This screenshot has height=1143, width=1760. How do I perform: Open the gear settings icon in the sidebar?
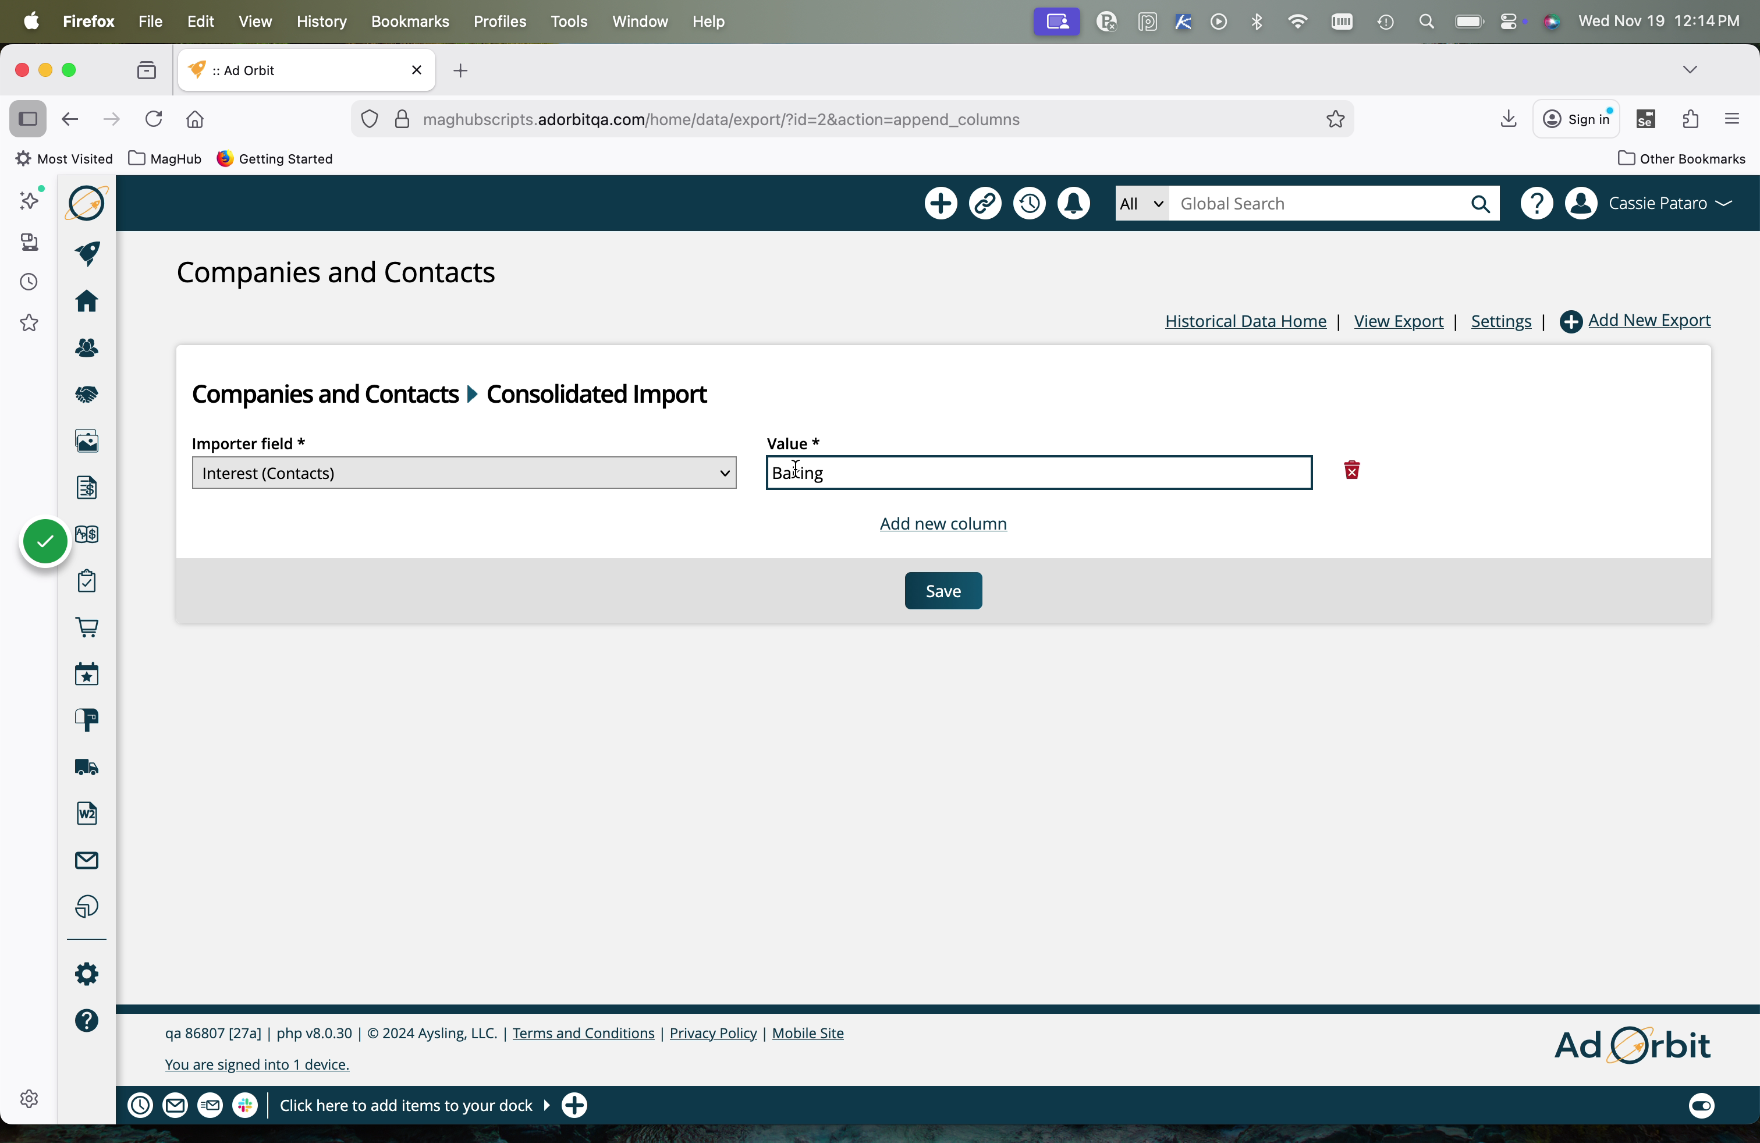[x=87, y=974]
